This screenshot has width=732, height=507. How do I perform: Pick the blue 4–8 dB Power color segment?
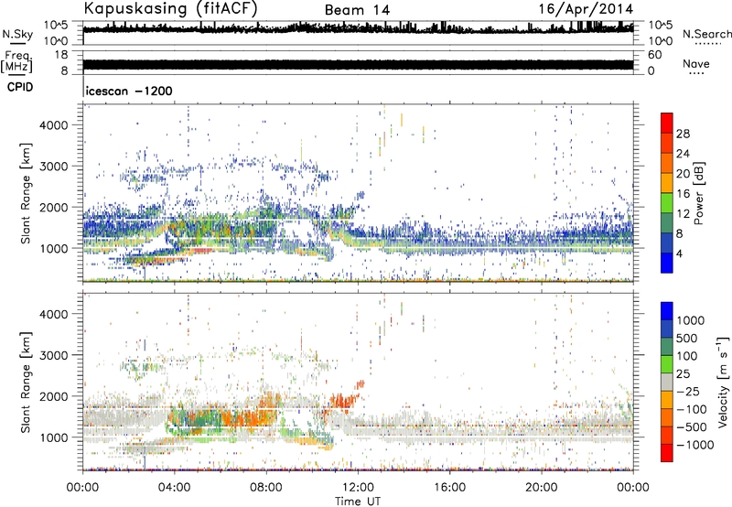pyautogui.click(x=667, y=243)
